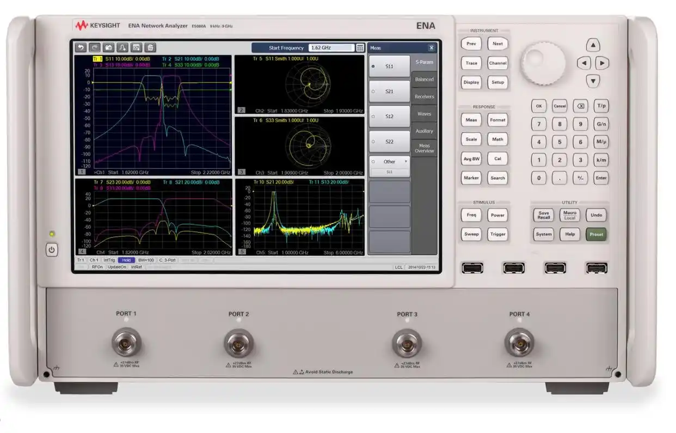Close the Meas softkey panel
Image resolution: width=676 pixels, height=433 pixels.
[432, 48]
